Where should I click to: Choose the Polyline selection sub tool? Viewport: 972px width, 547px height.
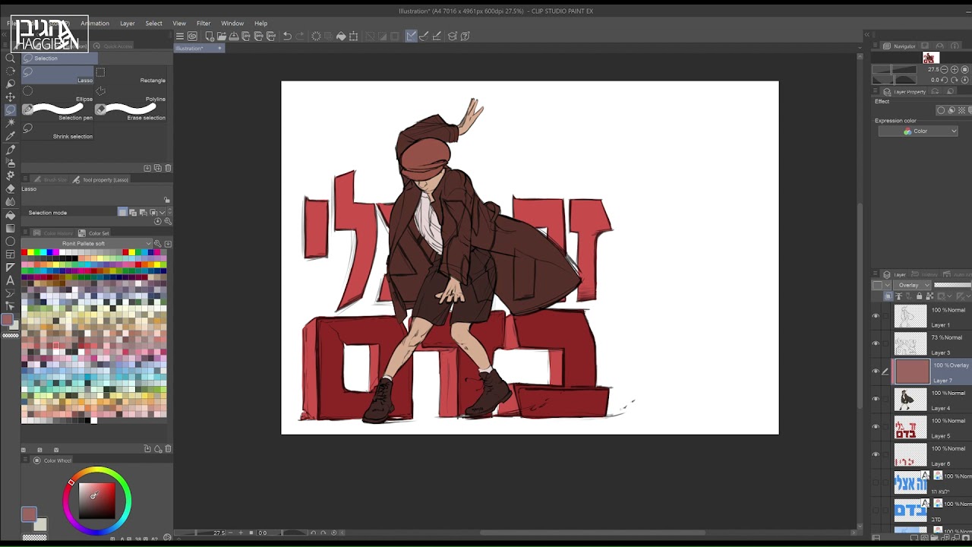coord(132,93)
